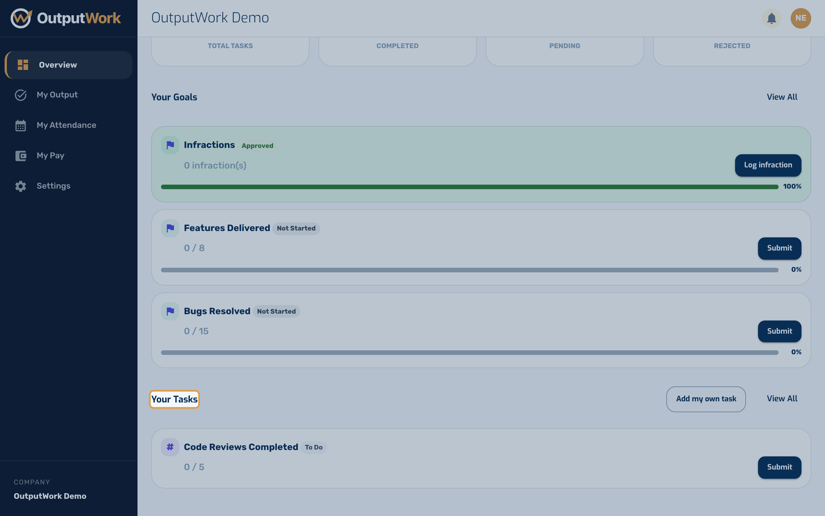Click the Code Reviews hash icon
825x516 pixels.
(x=170, y=447)
